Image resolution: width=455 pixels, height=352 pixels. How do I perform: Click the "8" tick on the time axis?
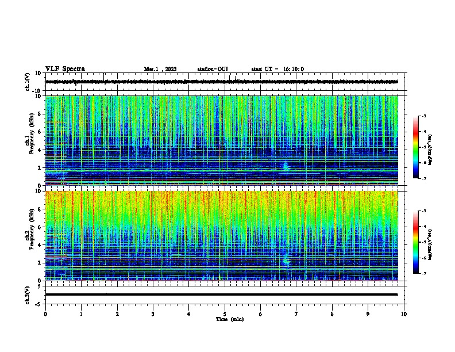click(x=332, y=314)
